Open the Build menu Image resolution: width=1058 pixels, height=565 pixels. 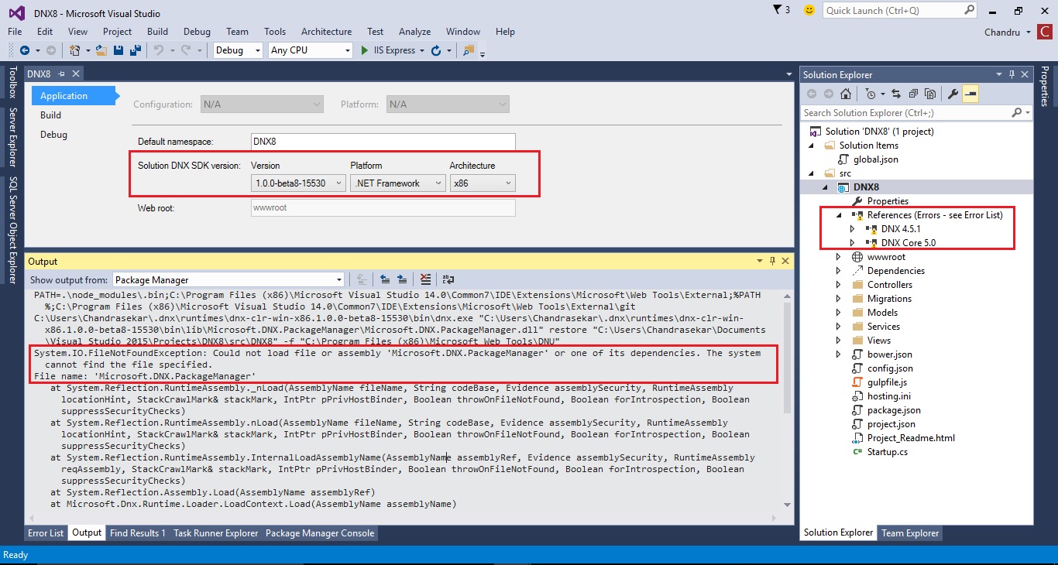pos(157,32)
